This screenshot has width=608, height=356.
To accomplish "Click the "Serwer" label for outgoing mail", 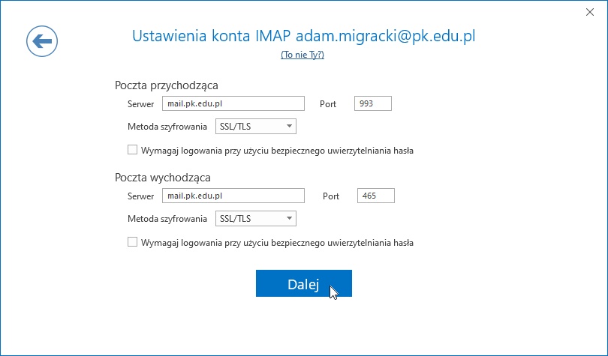I will [141, 196].
